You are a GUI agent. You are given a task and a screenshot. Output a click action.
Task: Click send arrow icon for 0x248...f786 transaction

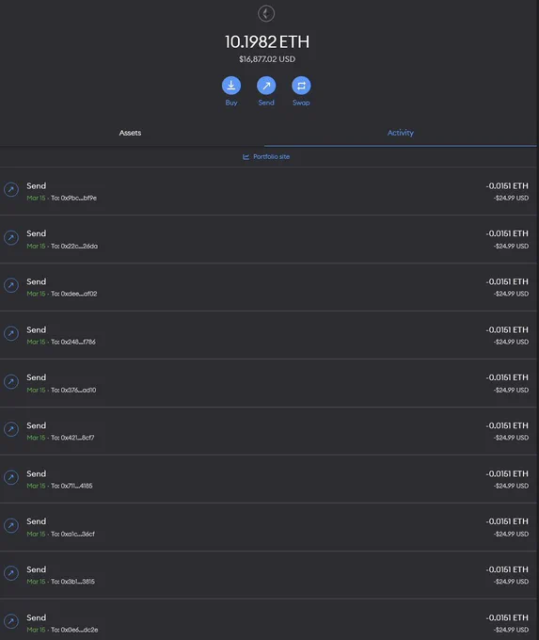[11, 333]
